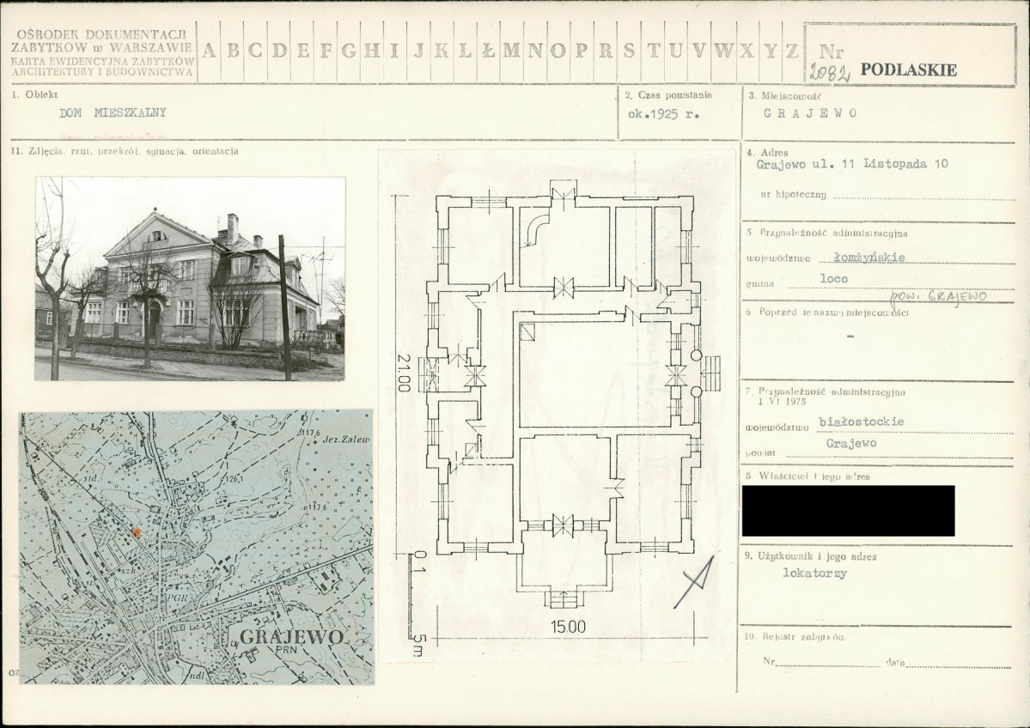This screenshot has width=1030, height=728.
Task: Select the letter Z index box
Action: [792, 51]
